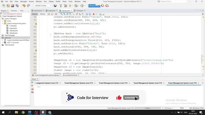Stop the running process in Output sidebar
The width and height of the screenshot is (205, 115).
pos(32,89)
